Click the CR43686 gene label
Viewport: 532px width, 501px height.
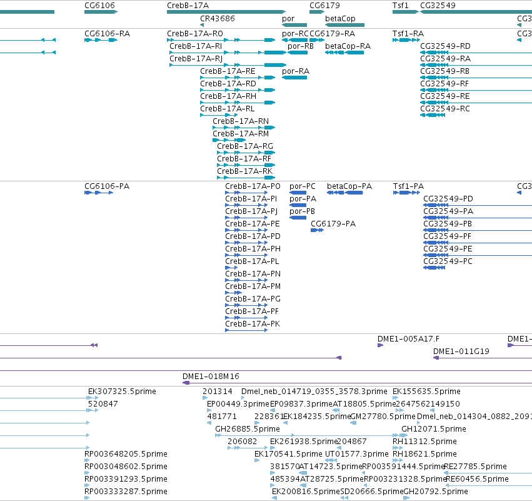coord(217,18)
